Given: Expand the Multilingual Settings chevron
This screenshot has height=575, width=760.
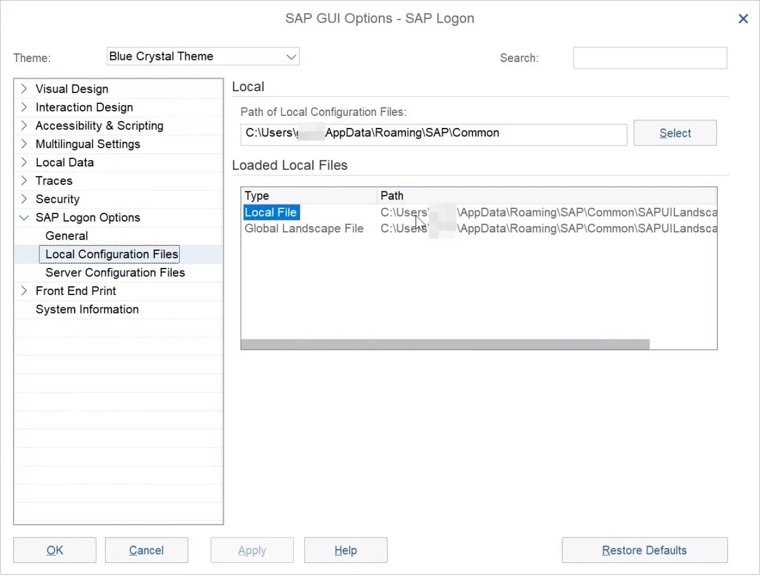Looking at the screenshot, I should pyautogui.click(x=24, y=144).
